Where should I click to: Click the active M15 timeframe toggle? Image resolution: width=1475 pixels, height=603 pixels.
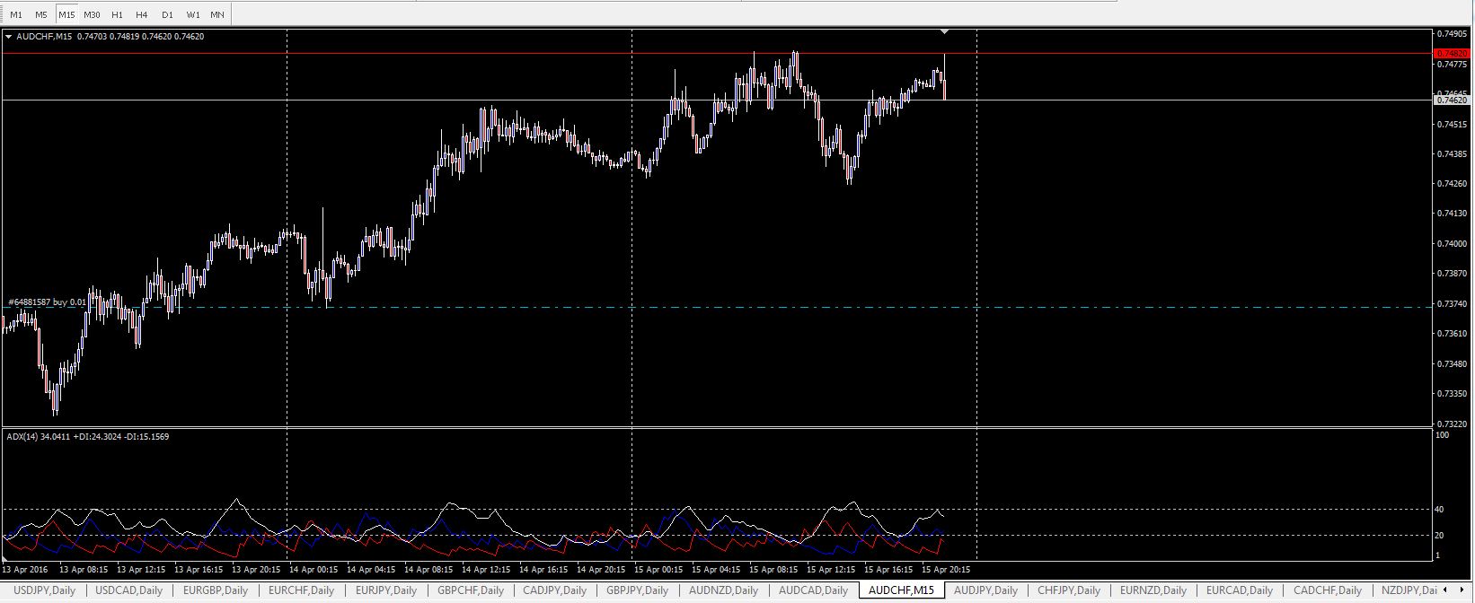[x=66, y=14]
